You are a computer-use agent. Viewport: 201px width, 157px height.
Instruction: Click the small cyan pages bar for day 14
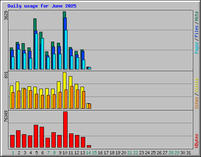(90, 68)
